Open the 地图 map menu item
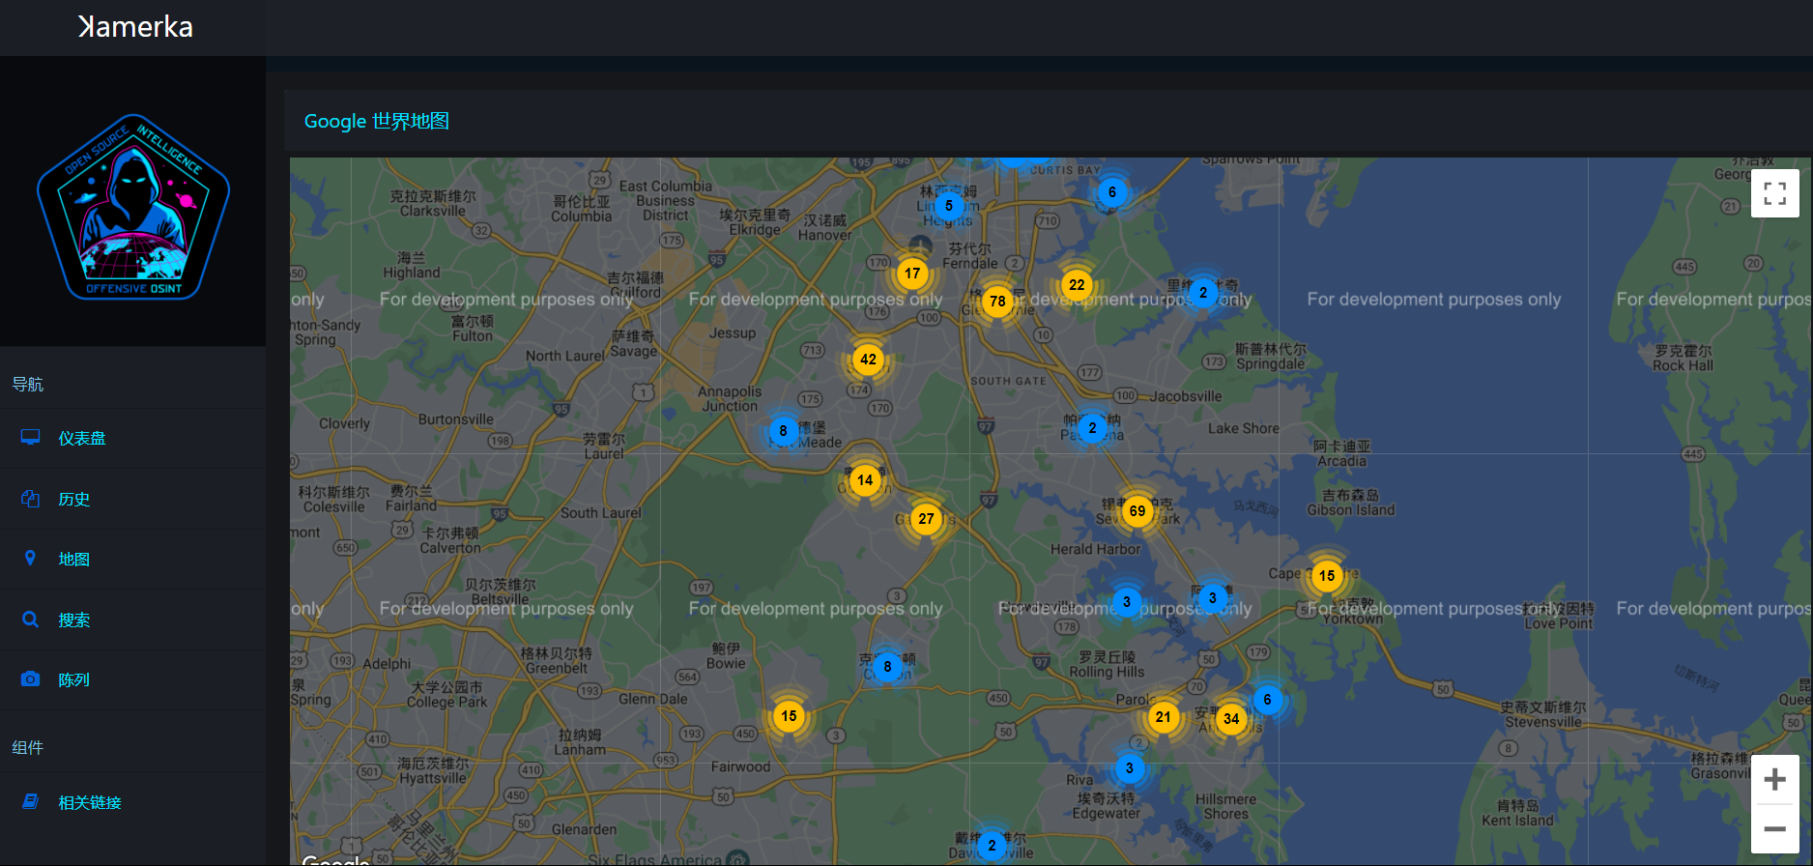Screen dimensions: 1813x866 point(132,560)
